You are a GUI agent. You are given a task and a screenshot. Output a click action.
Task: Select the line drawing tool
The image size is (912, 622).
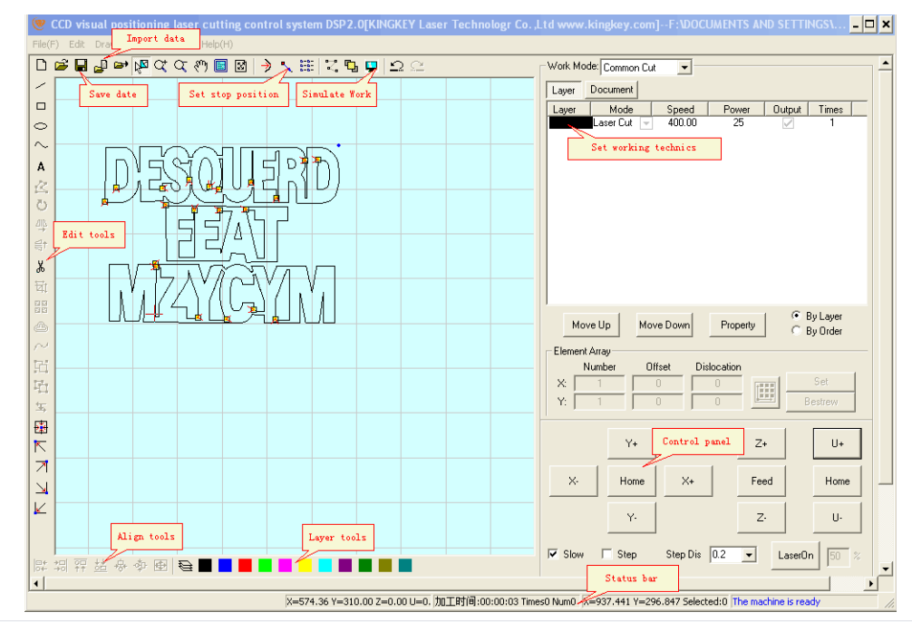[x=41, y=85]
